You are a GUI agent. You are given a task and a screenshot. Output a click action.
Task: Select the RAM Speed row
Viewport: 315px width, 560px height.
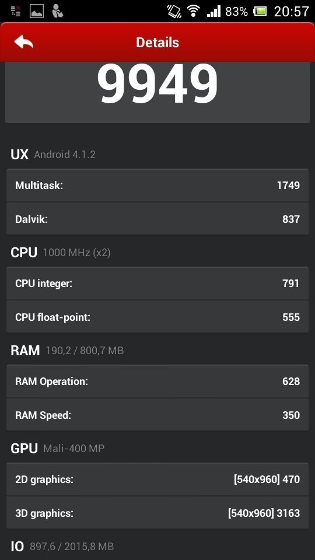[157, 414]
